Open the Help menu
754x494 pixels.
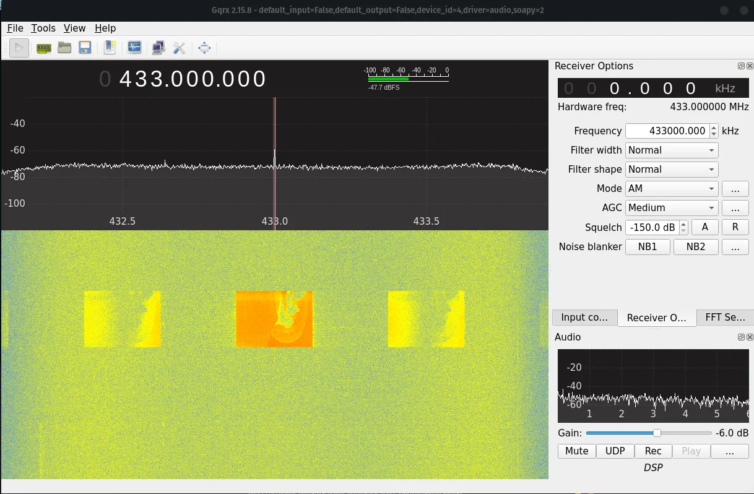105,28
